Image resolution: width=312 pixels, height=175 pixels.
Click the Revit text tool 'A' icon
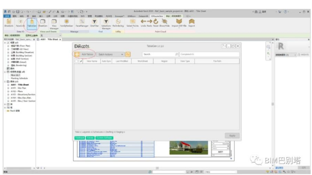coord(58,12)
